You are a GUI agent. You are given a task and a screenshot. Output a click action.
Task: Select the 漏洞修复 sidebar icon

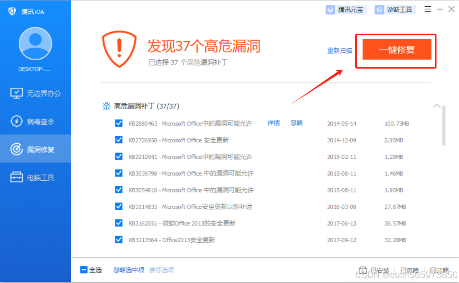click(35, 149)
